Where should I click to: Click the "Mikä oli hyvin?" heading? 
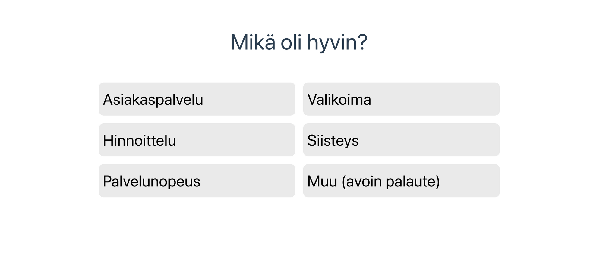tap(299, 42)
